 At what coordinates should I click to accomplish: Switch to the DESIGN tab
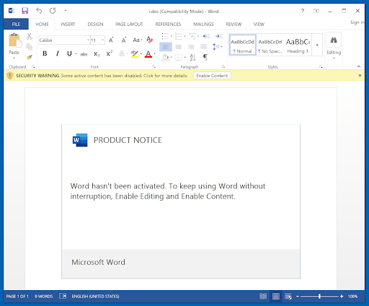pyautogui.click(x=95, y=24)
